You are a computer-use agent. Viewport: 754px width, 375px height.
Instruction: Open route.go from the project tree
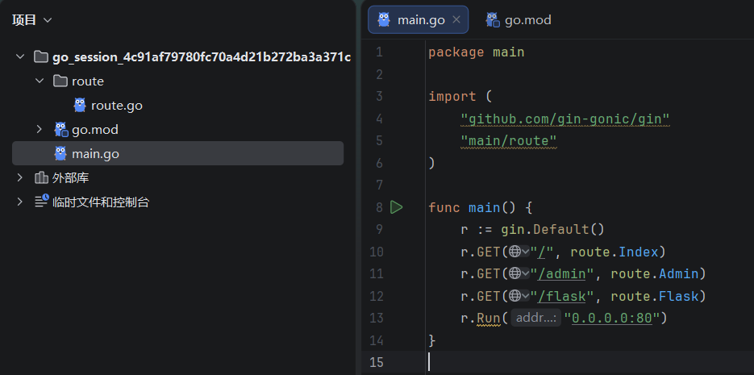click(116, 105)
